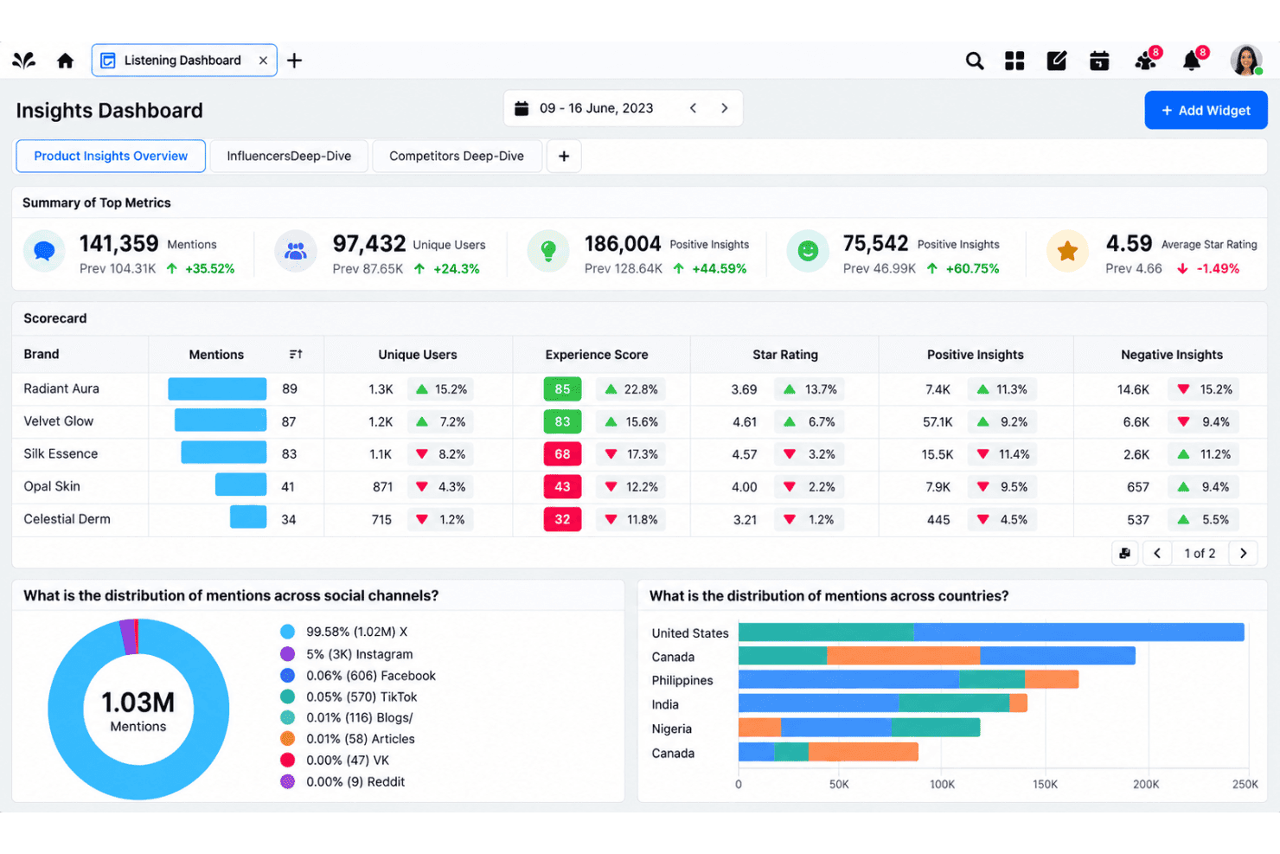The image size is (1280, 854).
Task: Open the user profile avatar
Action: tap(1246, 61)
